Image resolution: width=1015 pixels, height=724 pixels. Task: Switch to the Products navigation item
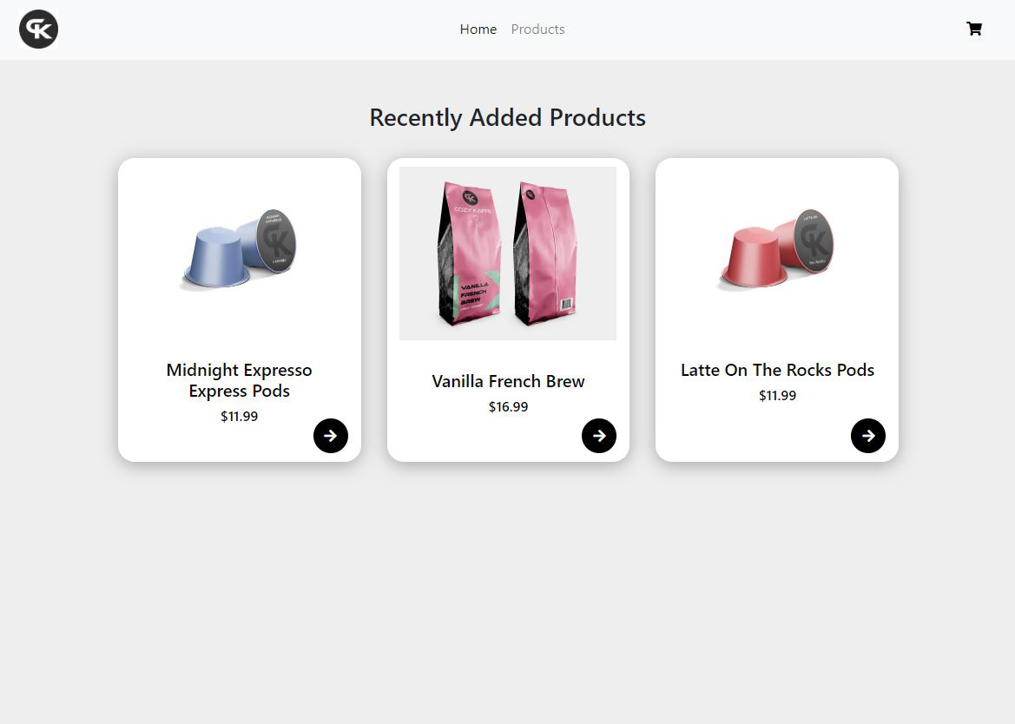point(537,29)
